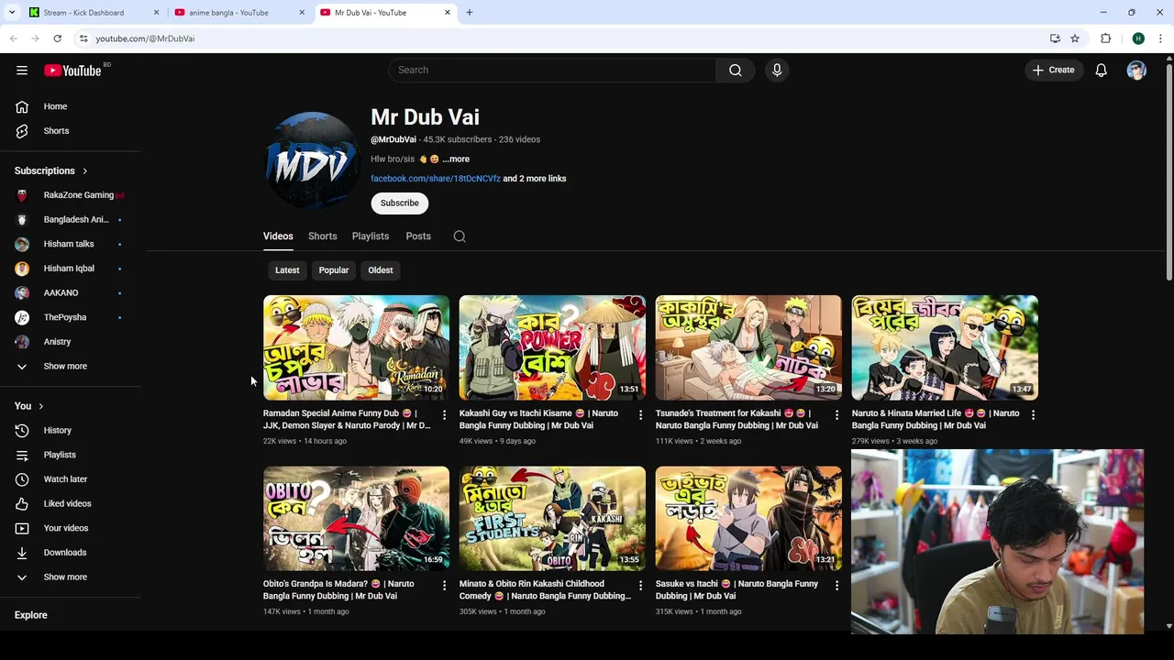Switch to Stream - Kick Dashboard browser tab

tap(92, 13)
